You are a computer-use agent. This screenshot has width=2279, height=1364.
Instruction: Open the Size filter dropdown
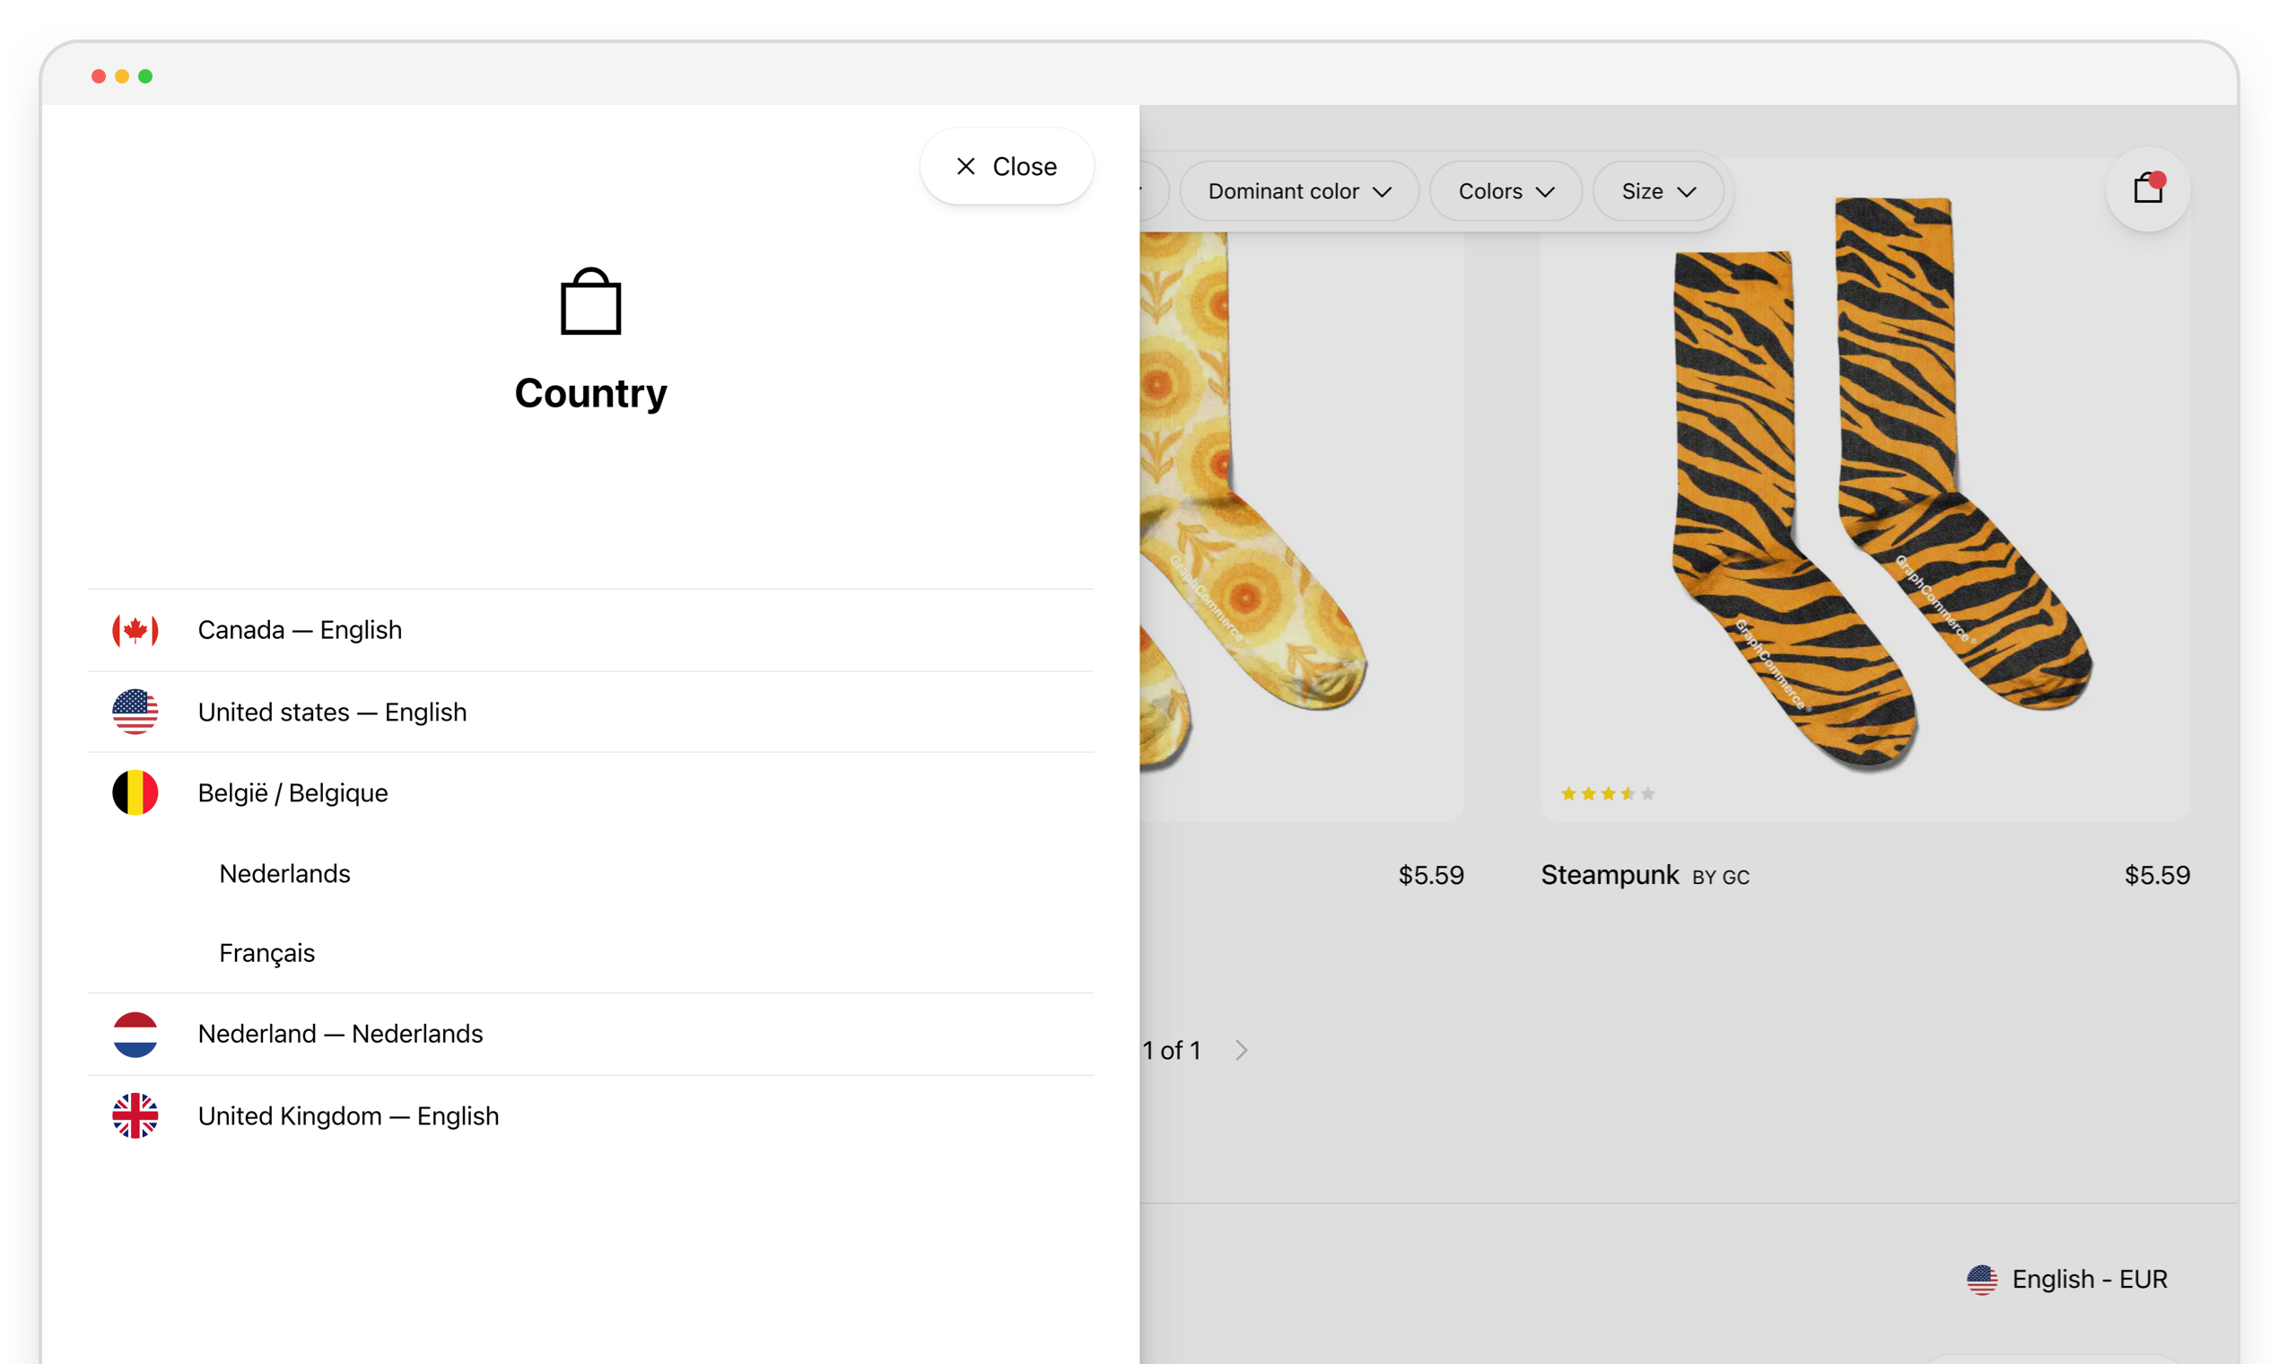tap(1658, 190)
